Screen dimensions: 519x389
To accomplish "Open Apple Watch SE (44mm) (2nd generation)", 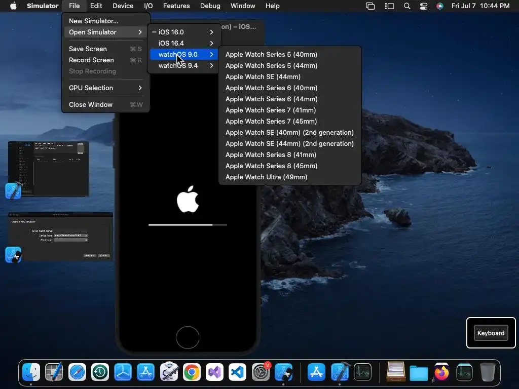I will (x=290, y=143).
